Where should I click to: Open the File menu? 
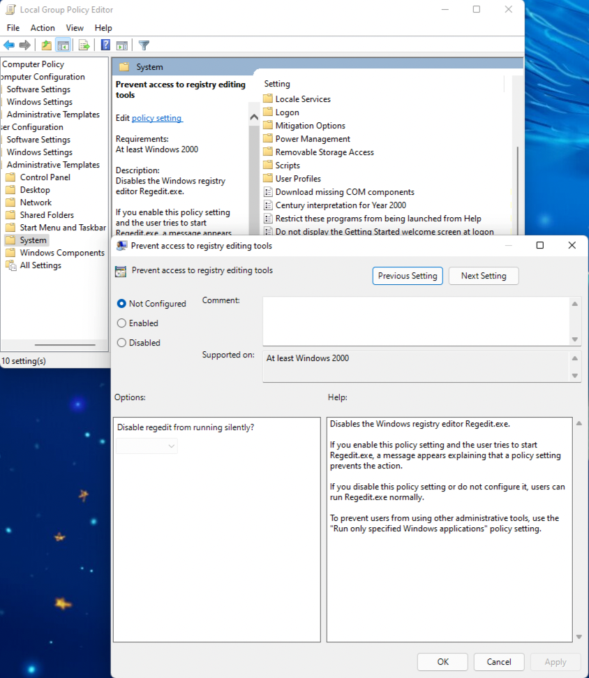click(13, 28)
